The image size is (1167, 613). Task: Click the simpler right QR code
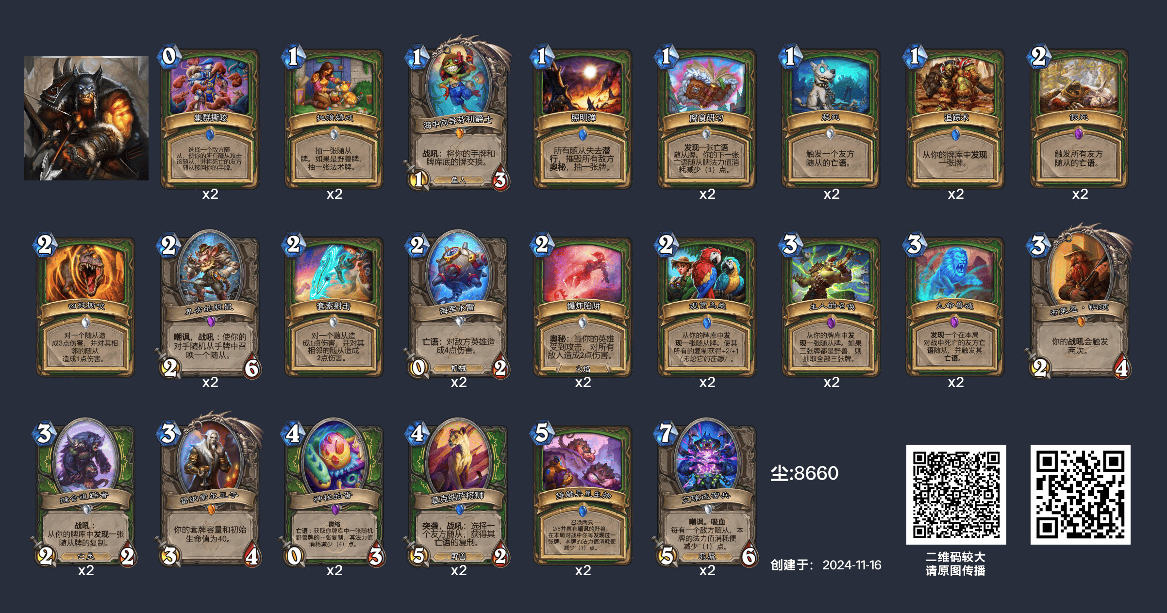pyautogui.click(x=1080, y=494)
